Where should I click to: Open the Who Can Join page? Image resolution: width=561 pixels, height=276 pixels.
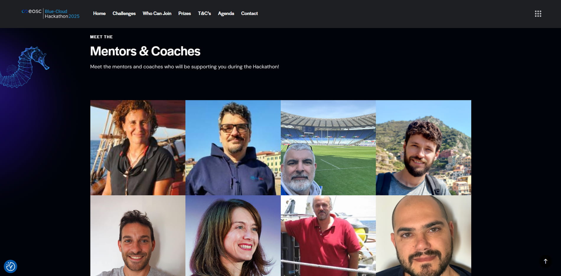coord(157,14)
